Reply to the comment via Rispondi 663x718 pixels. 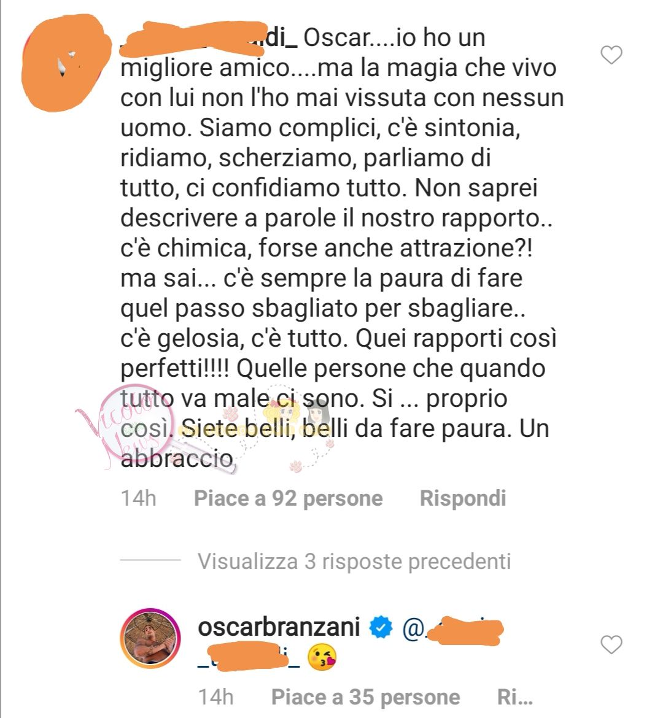(463, 498)
